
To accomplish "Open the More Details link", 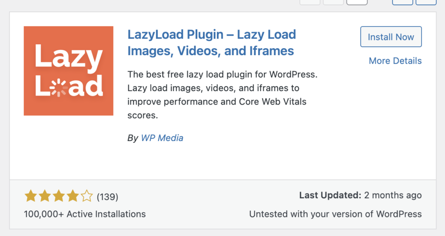I will [395, 61].
